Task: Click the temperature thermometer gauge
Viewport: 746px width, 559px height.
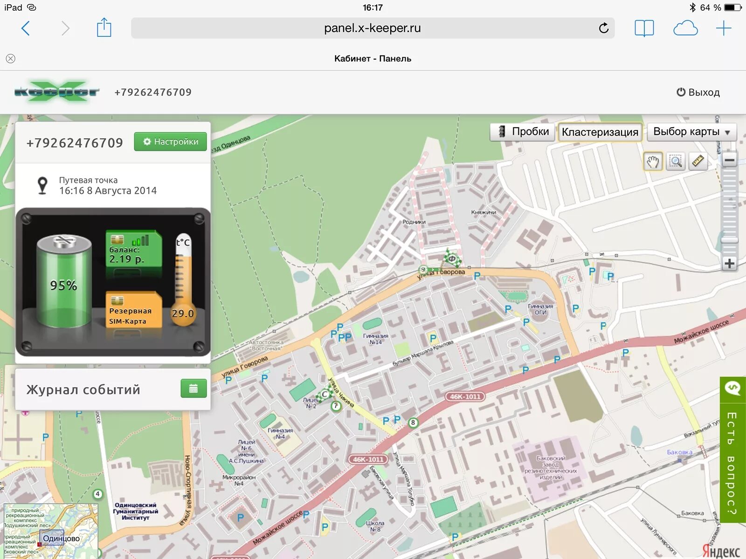Action: pos(183,279)
